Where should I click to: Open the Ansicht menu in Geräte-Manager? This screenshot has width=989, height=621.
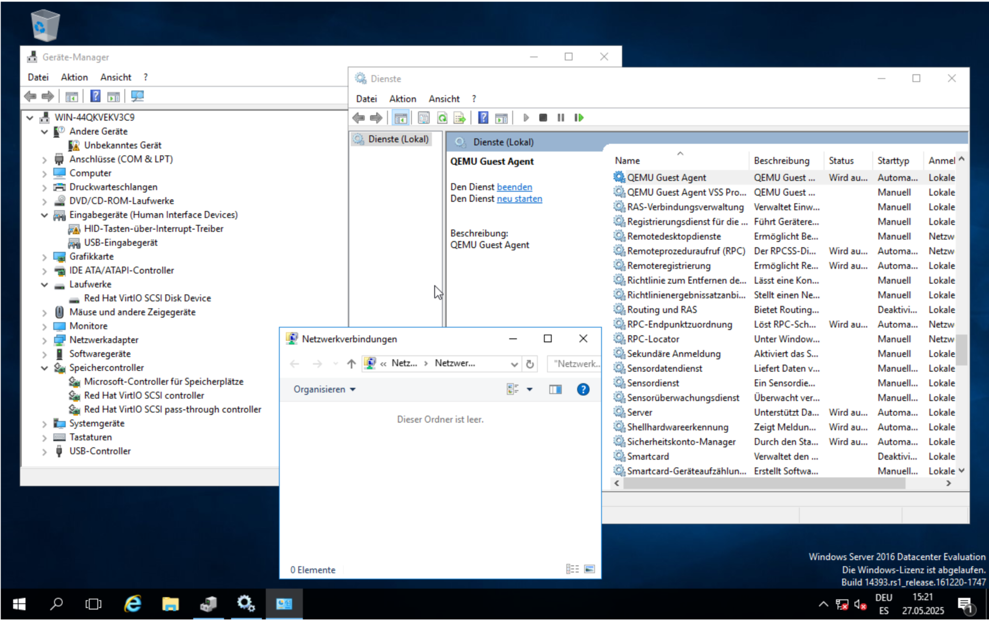115,77
